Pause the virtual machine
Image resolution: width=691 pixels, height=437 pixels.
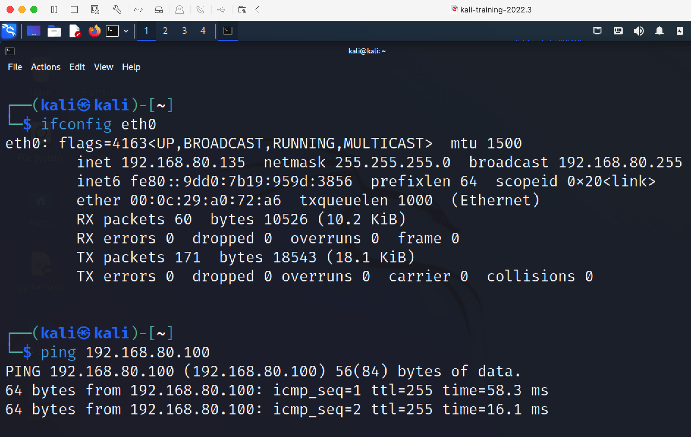(54, 10)
